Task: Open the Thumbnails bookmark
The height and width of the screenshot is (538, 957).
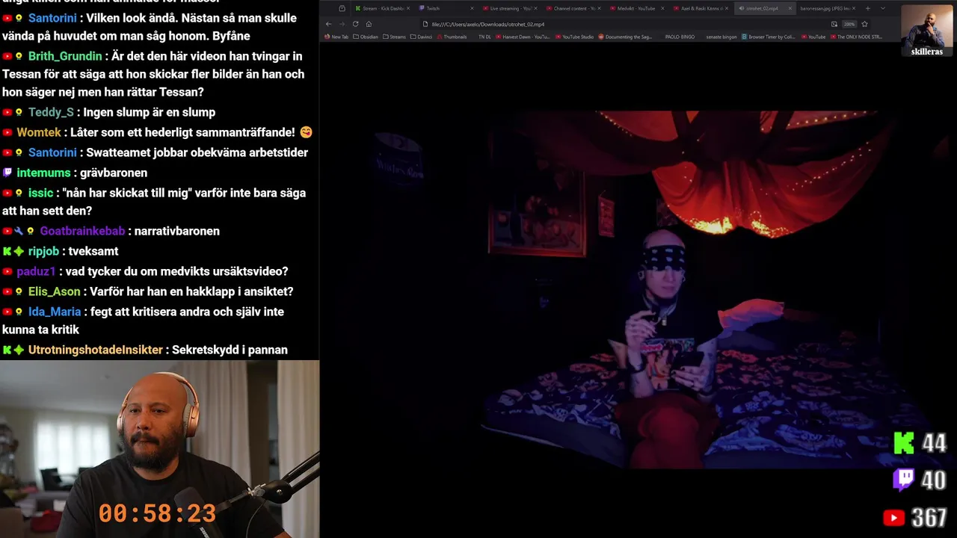Action: coord(452,37)
